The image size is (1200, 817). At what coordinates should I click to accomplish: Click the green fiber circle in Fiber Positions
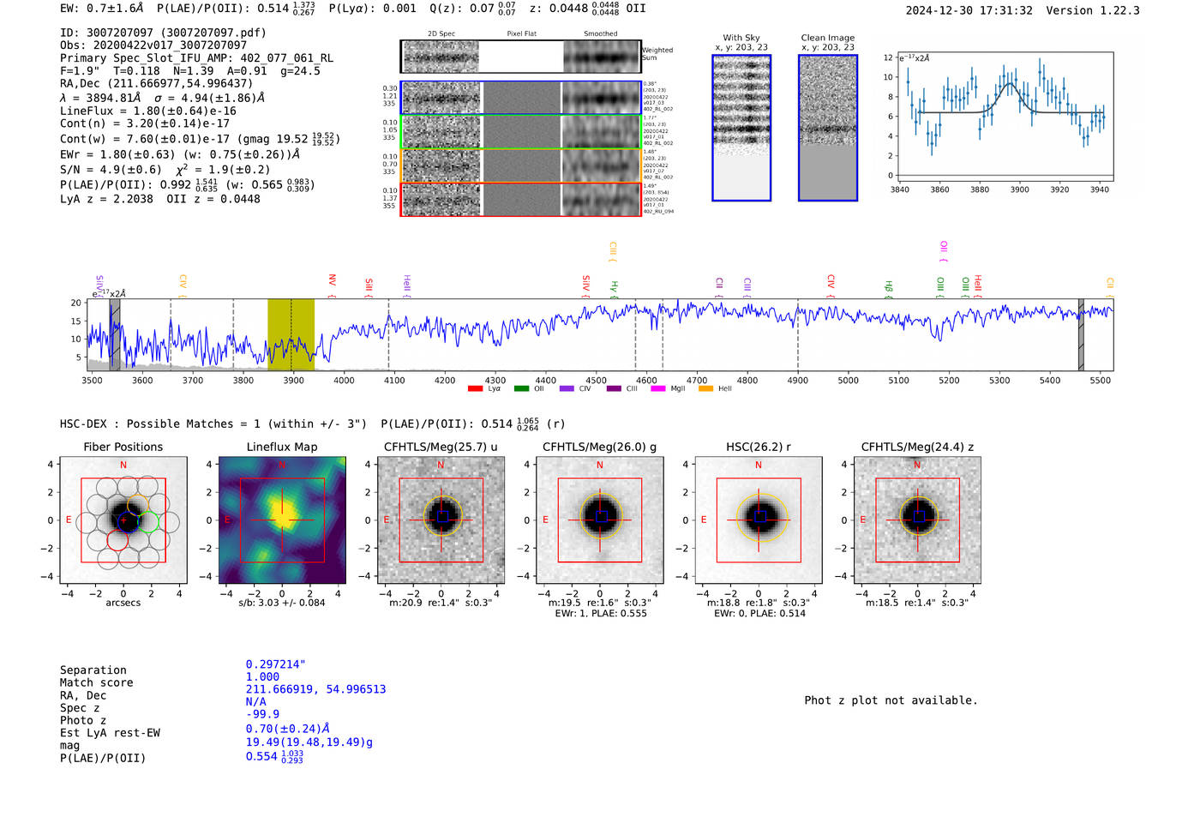(148, 521)
